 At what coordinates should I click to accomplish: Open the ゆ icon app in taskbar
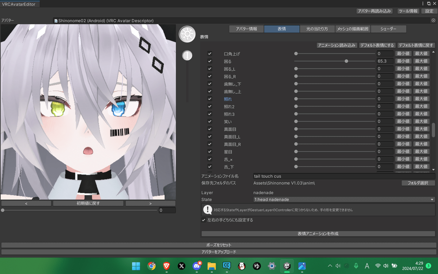pos(257,266)
